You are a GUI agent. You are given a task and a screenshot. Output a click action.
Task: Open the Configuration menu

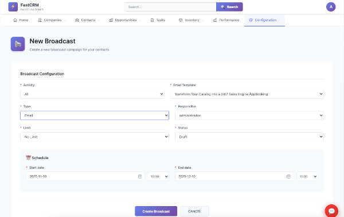pos(264,20)
